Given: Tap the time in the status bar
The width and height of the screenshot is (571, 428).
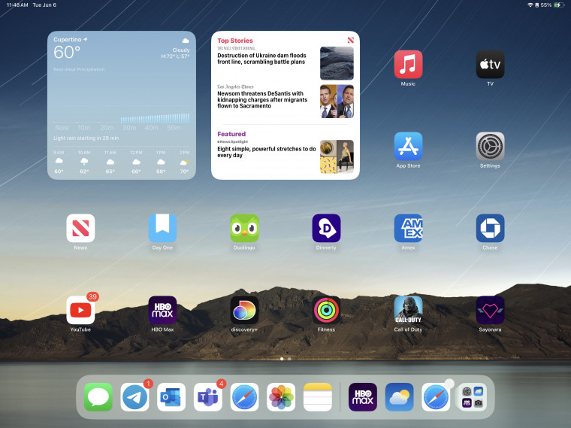Looking at the screenshot, I should pyautogui.click(x=17, y=5).
